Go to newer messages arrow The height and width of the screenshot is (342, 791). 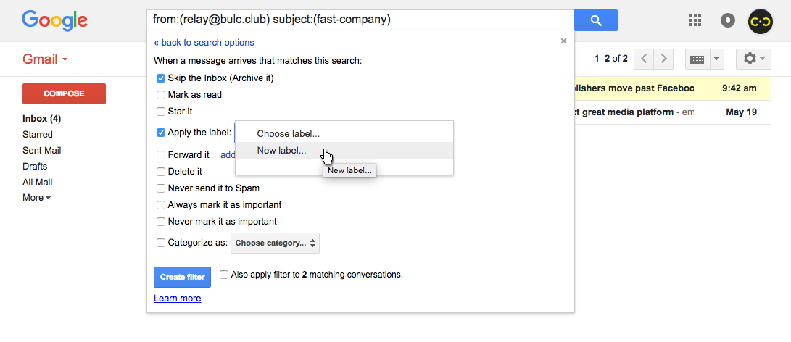click(644, 59)
